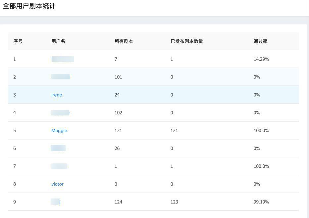The height and width of the screenshot is (218, 309).
Task: Click all-scripts value 101
Action: [118, 77]
